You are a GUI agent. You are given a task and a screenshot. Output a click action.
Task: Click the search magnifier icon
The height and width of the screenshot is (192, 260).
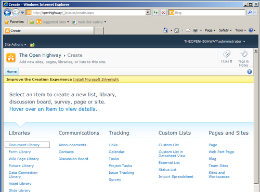coord(250,12)
